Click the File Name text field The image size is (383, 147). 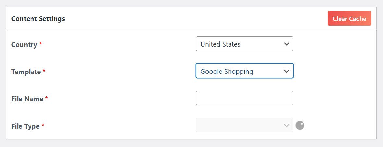pos(244,98)
